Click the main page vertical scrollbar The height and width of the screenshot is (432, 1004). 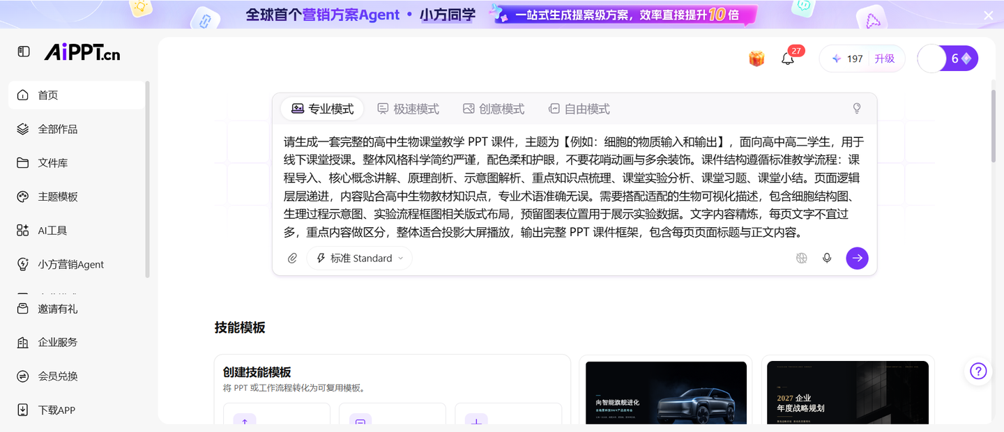tap(994, 125)
